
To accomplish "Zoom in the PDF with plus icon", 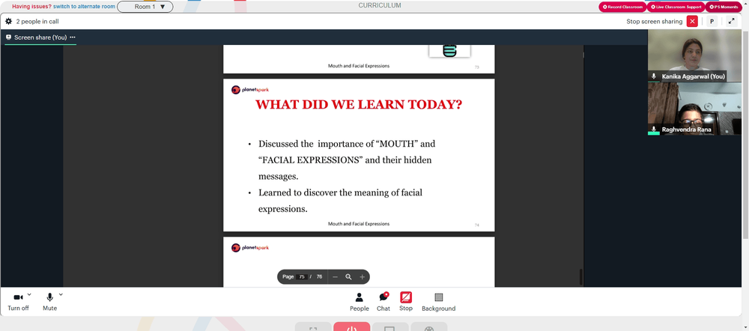I will click(362, 277).
